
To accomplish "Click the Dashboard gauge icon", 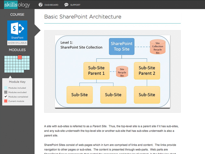I will 41,5.
